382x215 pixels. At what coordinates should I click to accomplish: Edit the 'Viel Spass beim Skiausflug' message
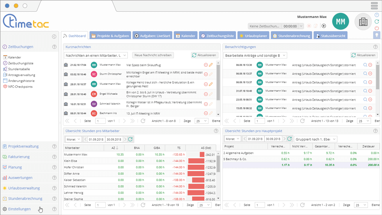click(x=211, y=65)
